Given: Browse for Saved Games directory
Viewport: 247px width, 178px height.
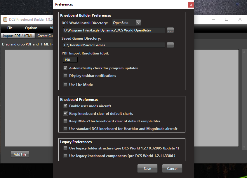Looking at the screenshot, I should click(170, 45).
